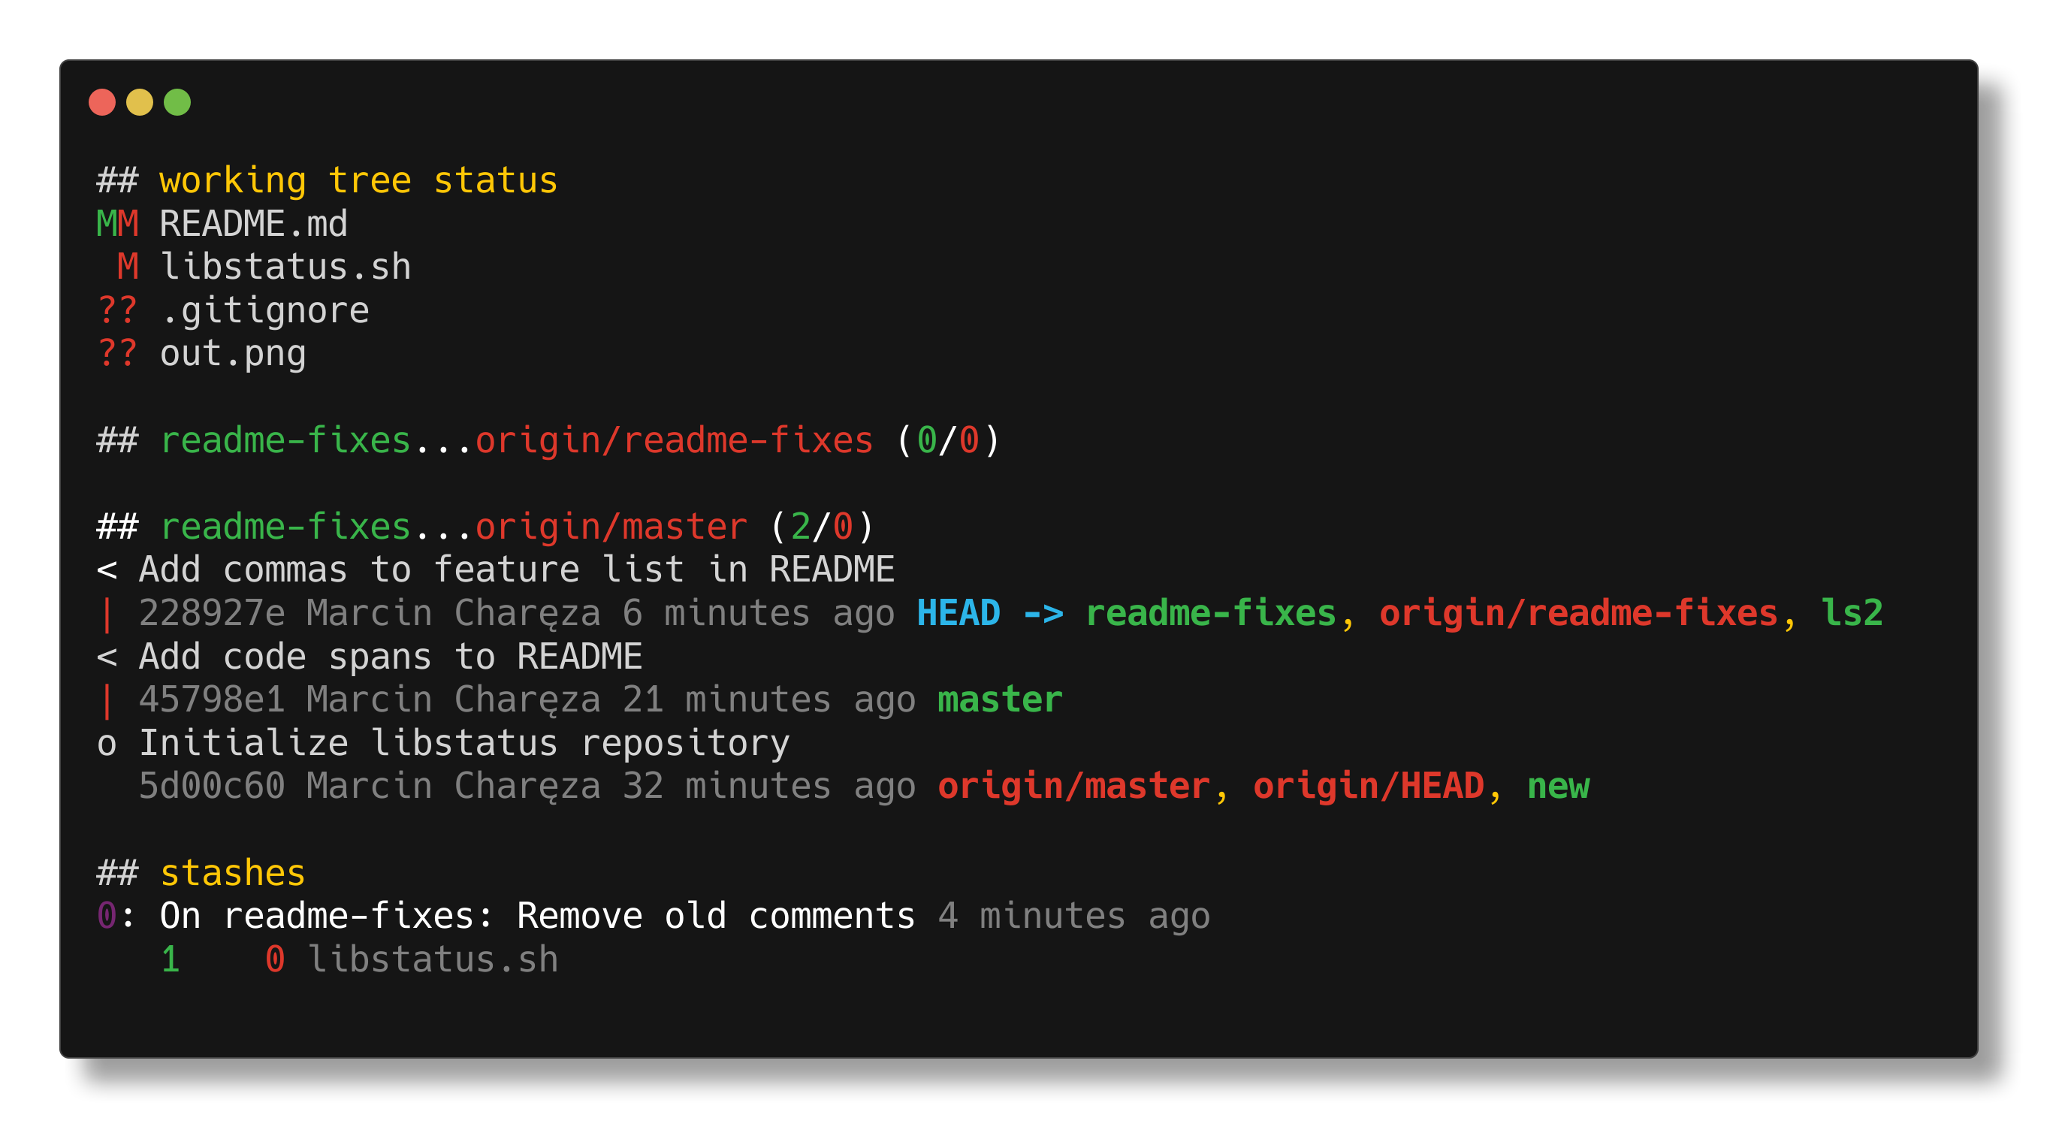This screenshot has height=1142, width=2062.
Task: Click the blue HEAD pointer label
Action: pyautogui.click(x=959, y=613)
